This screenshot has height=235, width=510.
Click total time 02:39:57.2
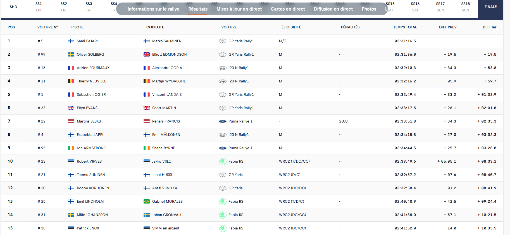405,175
